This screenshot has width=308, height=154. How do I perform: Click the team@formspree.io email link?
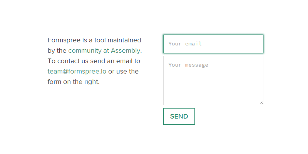tap(77, 71)
